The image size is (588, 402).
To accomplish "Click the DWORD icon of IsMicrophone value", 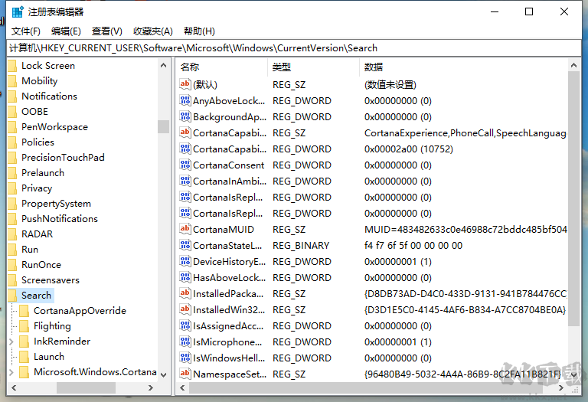I will pos(185,342).
